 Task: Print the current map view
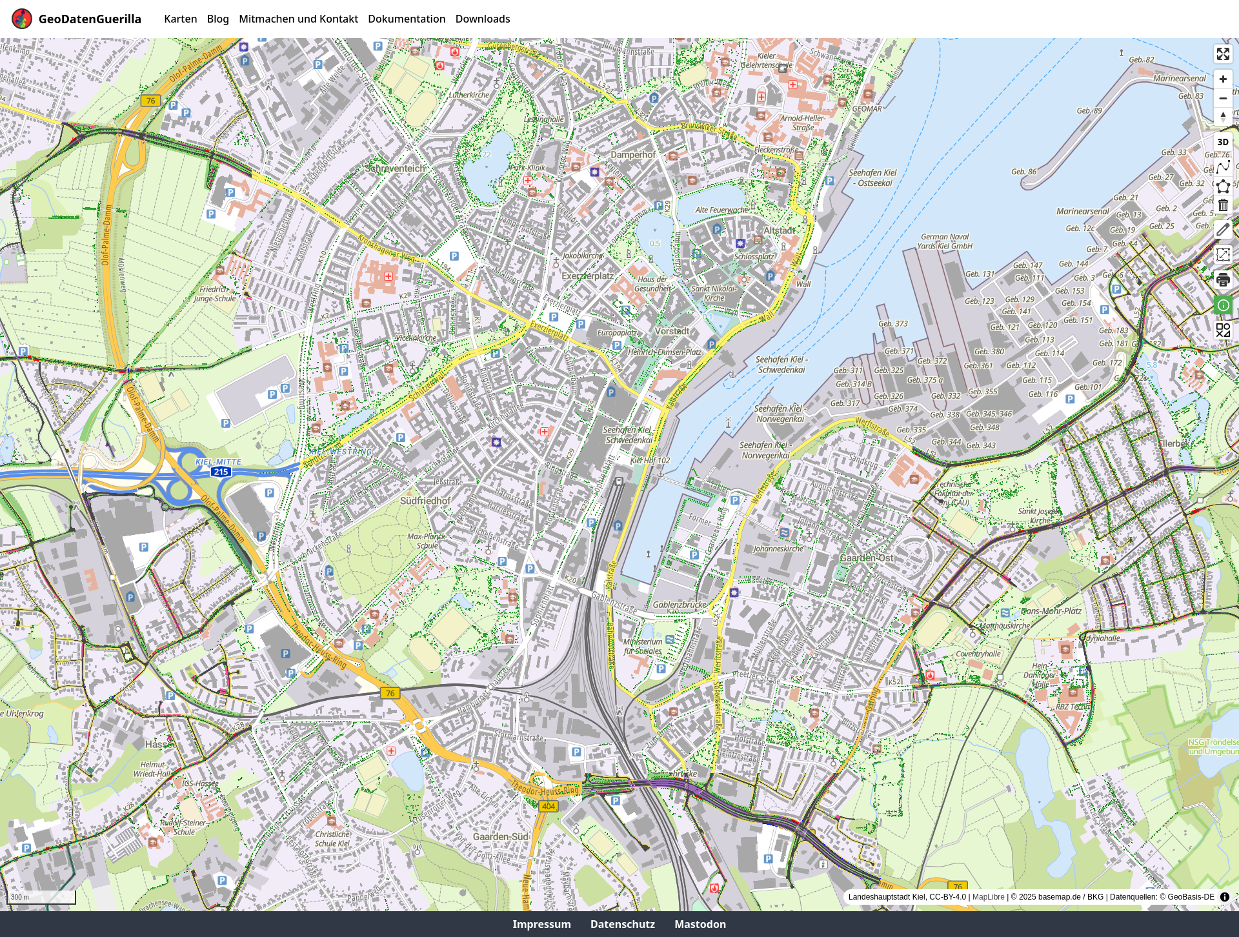[x=1223, y=280]
